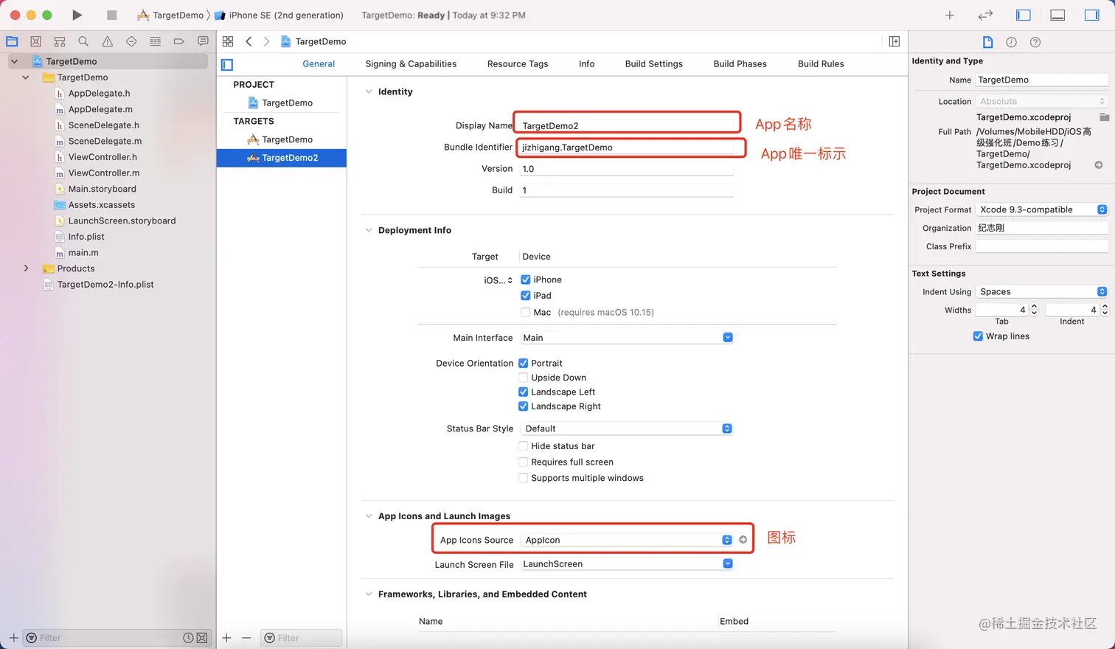Open the Project navigator folder icon
1115x649 pixels.
(x=12, y=41)
